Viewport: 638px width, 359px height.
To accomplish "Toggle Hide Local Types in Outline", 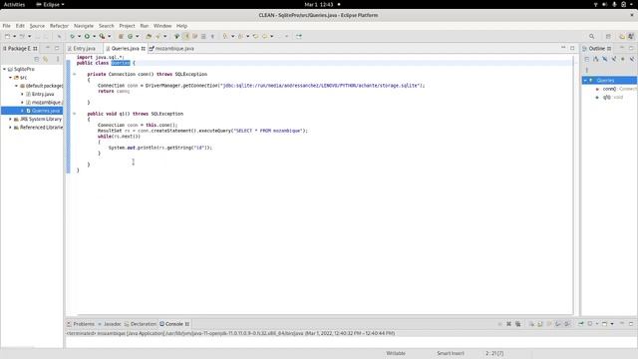I will click(x=631, y=59).
